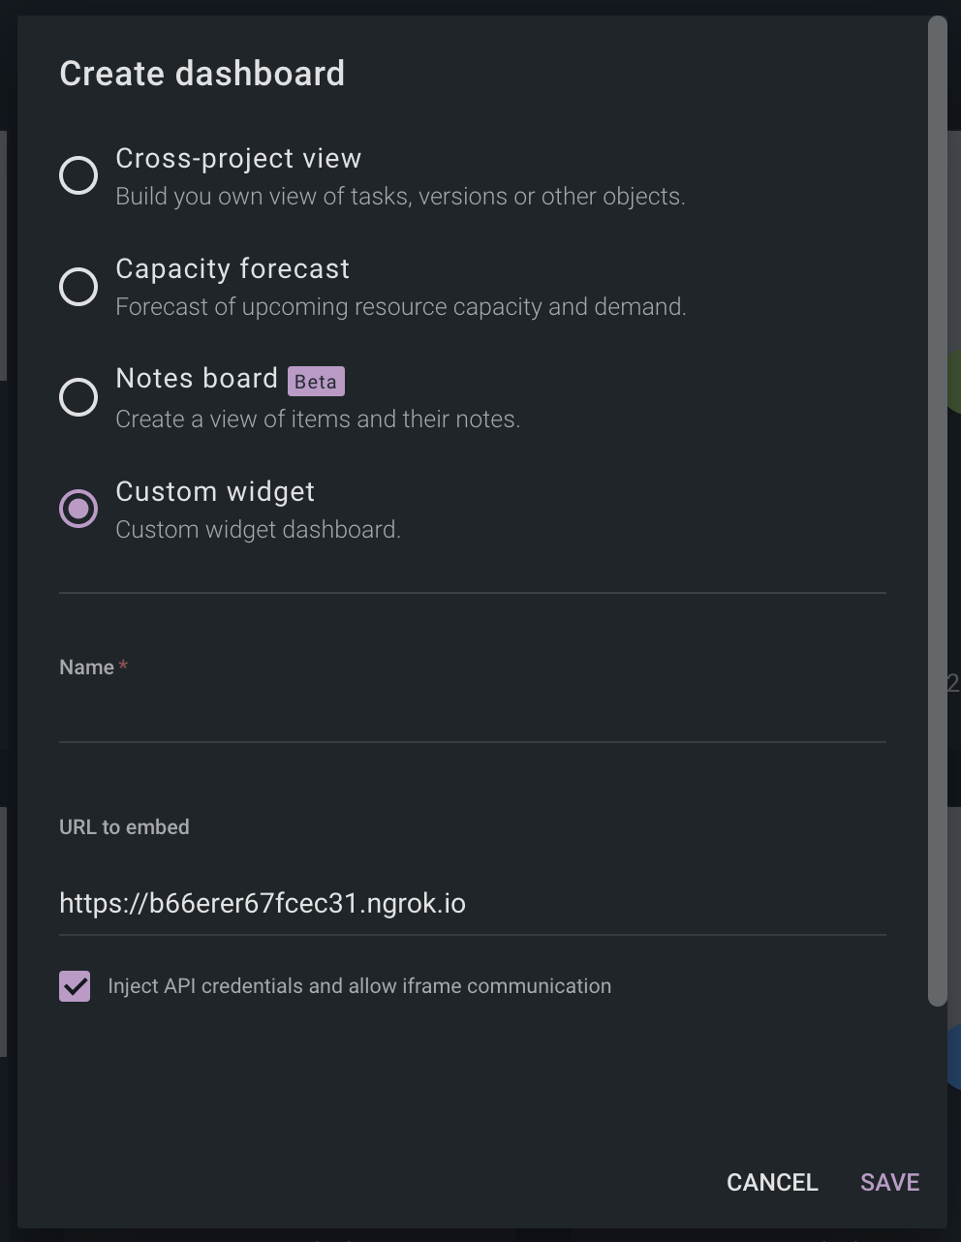Select the Cross-project view radio button

coord(78,175)
